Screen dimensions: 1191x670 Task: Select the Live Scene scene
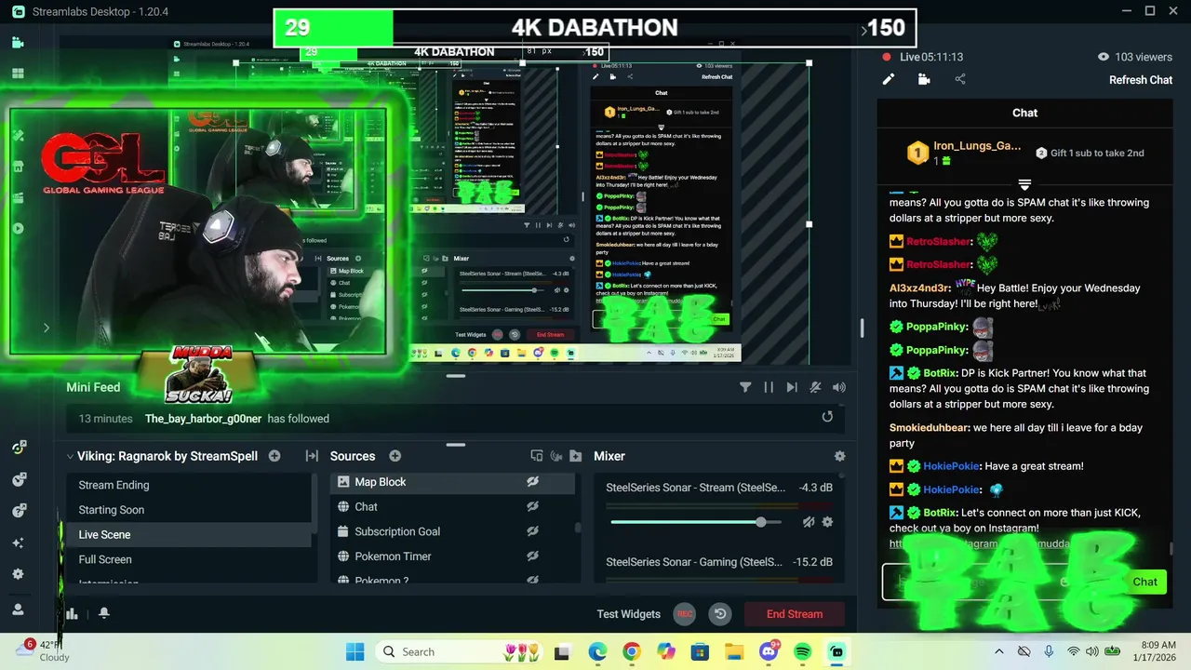point(189,534)
